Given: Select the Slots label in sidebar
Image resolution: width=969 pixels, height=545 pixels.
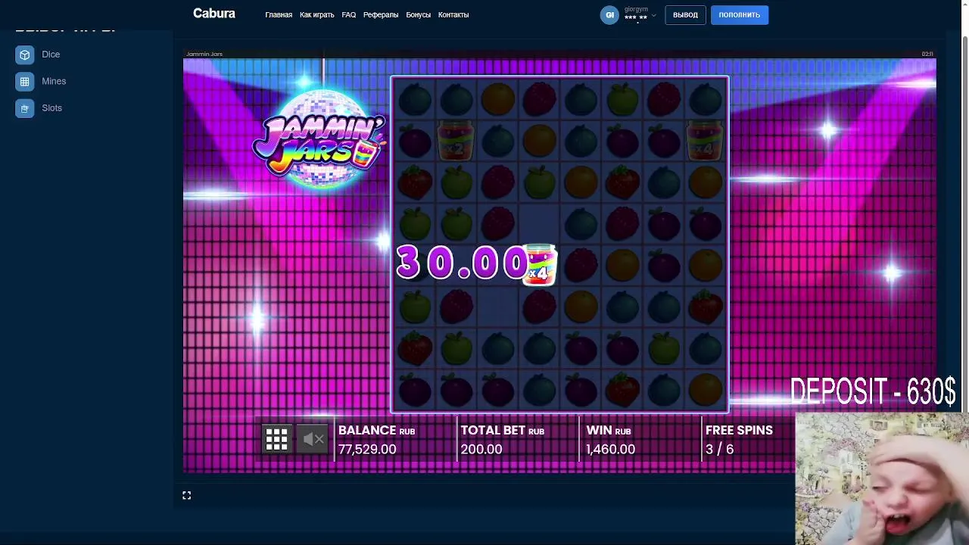Looking at the screenshot, I should tap(52, 108).
